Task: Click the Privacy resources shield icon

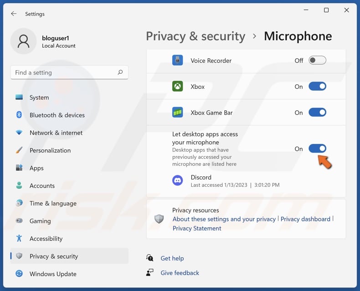Action: tap(159, 219)
